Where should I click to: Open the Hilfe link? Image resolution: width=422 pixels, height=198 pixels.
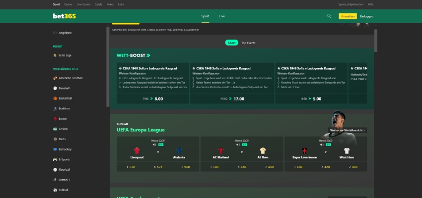coord(370,4)
